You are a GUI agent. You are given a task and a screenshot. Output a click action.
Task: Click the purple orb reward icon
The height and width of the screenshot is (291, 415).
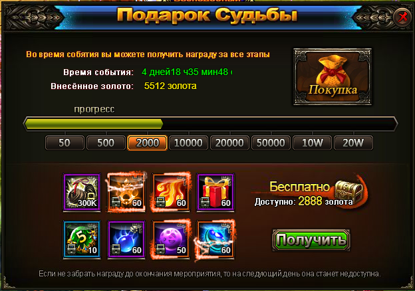171,239
